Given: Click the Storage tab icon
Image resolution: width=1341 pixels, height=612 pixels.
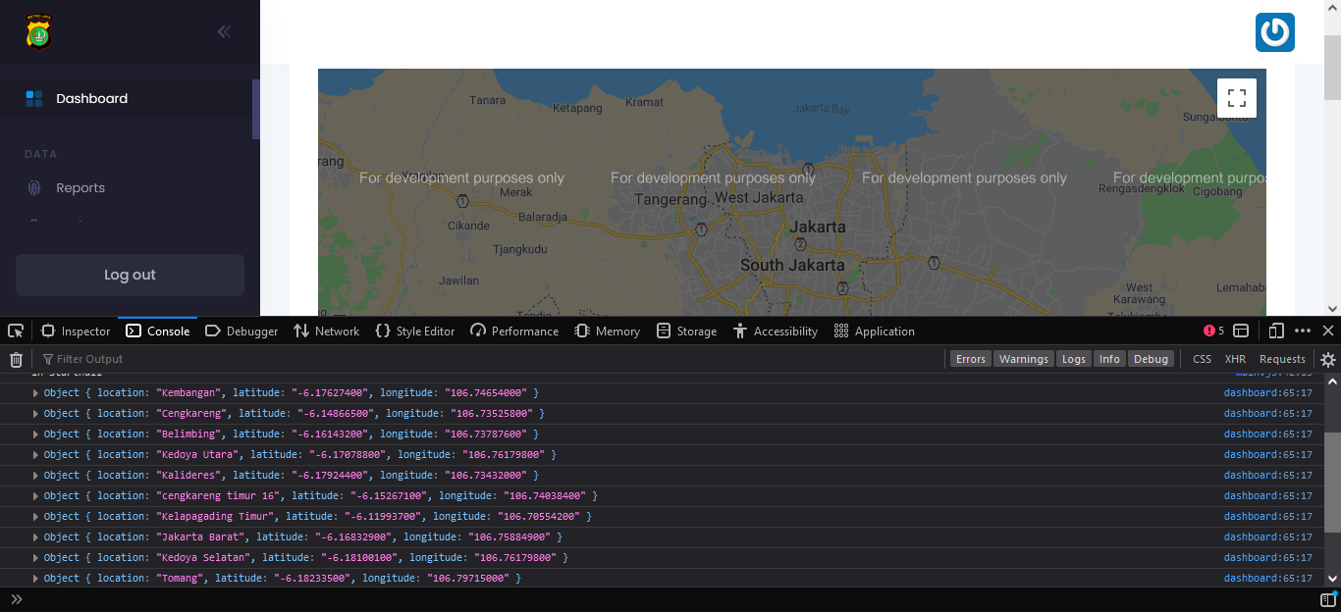Looking at the screenshot, I should tap(664, 331).
